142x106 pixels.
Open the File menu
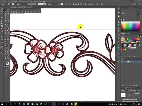pos(9,1)
